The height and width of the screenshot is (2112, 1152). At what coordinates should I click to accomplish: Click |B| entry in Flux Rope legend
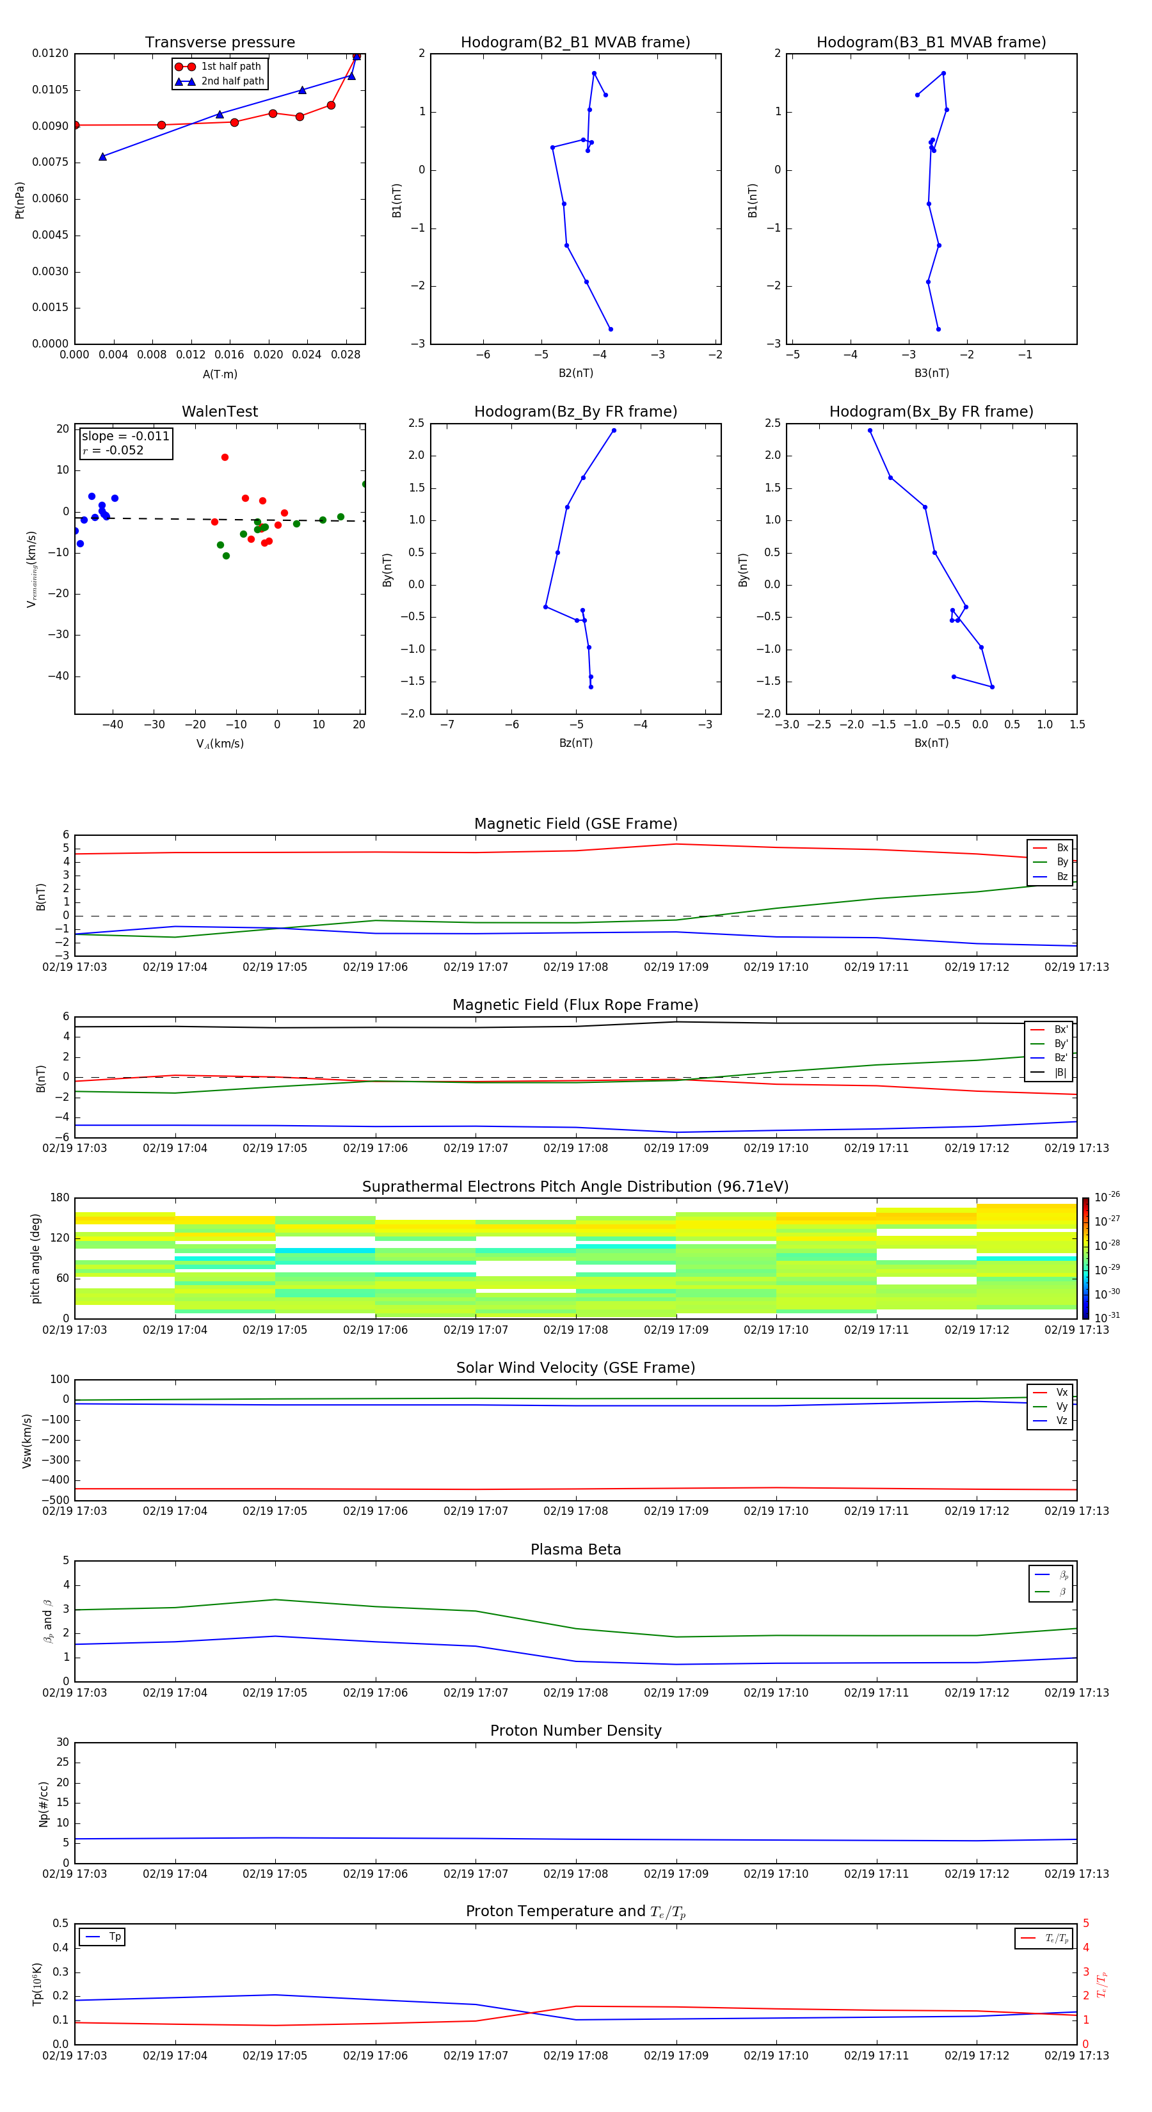(x=1049, y=1073)
